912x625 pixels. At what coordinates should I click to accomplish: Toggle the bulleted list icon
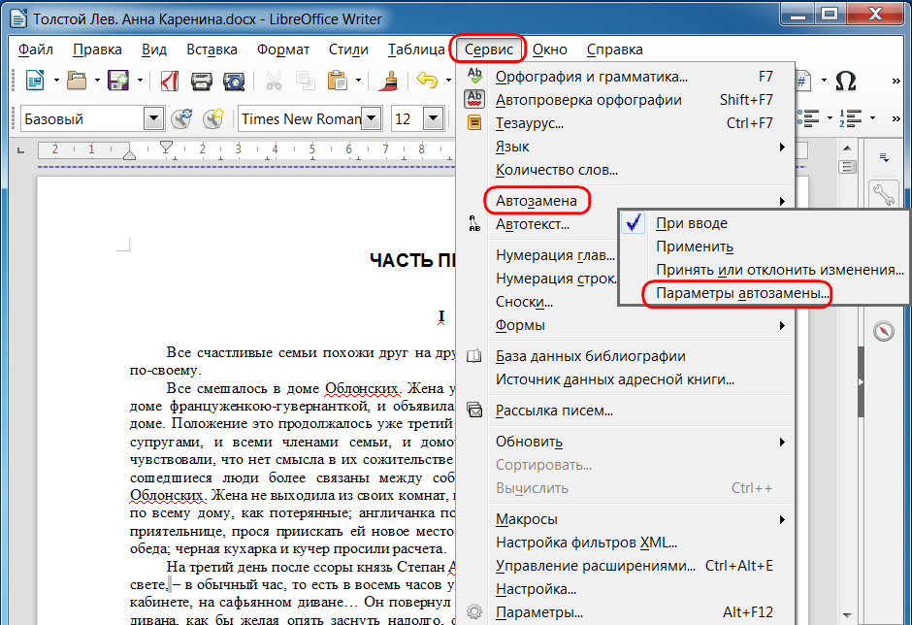coord(808,118)
